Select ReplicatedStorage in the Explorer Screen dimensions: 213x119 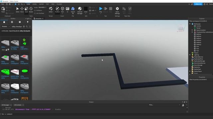199,61
